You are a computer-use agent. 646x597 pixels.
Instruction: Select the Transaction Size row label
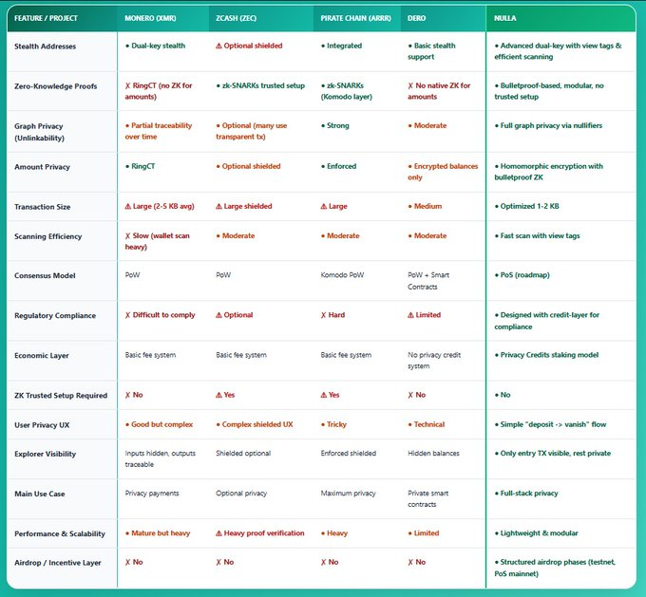coord(43,207)
